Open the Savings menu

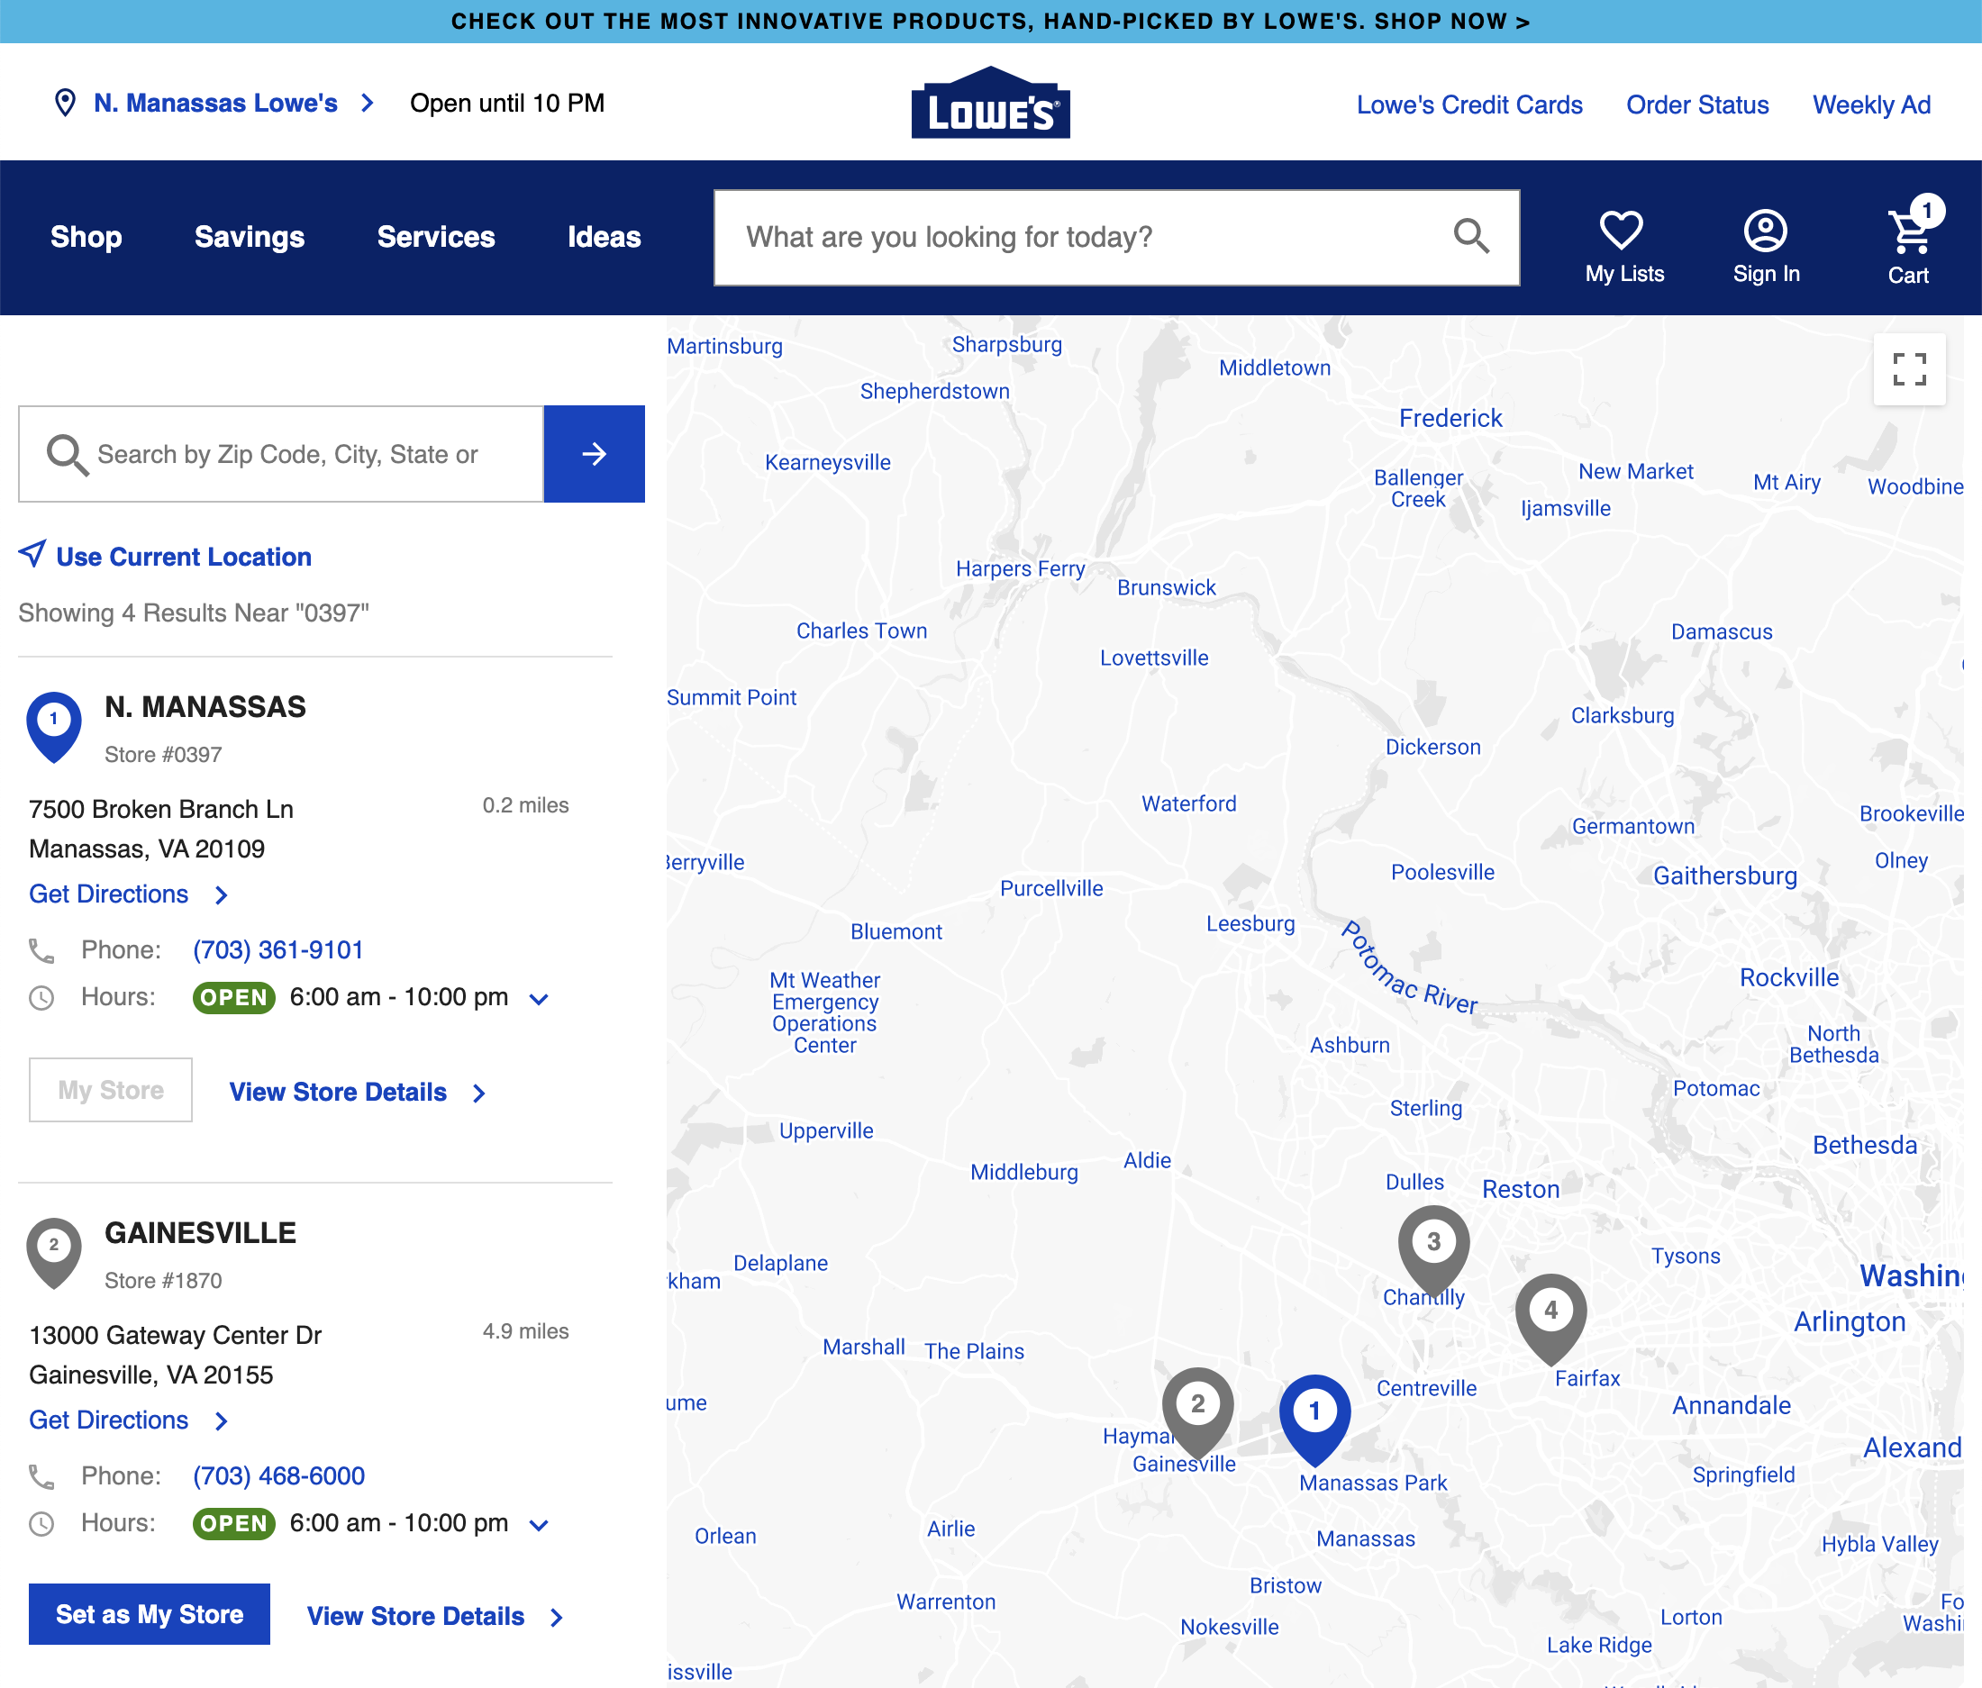tap(249, 237)
